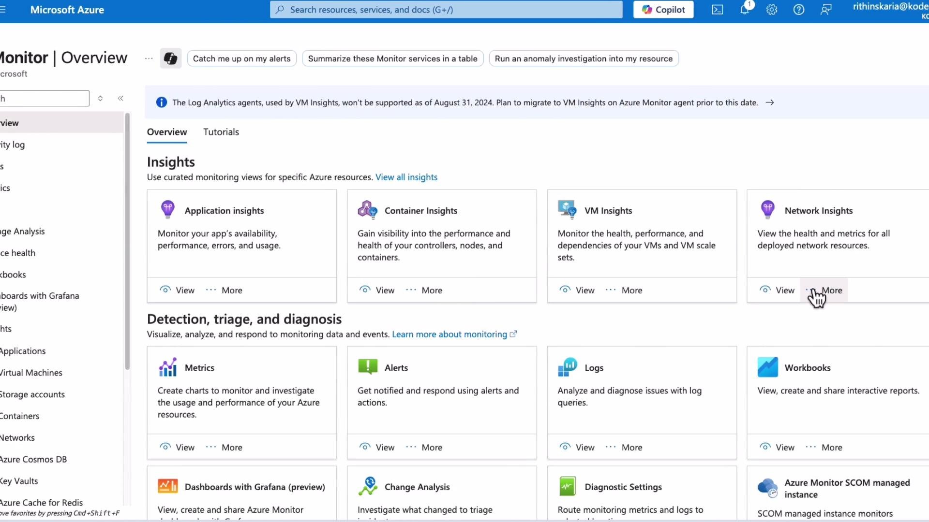Screen dimensions: 929x522
Task: Open 'Learn more about monitoring' link
Action: (x=454, y=334)
